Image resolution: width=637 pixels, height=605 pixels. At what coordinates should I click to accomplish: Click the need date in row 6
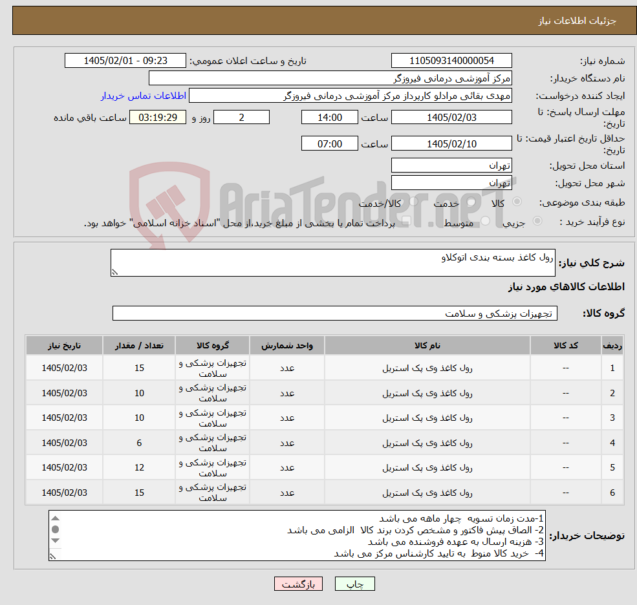[64, 493]
